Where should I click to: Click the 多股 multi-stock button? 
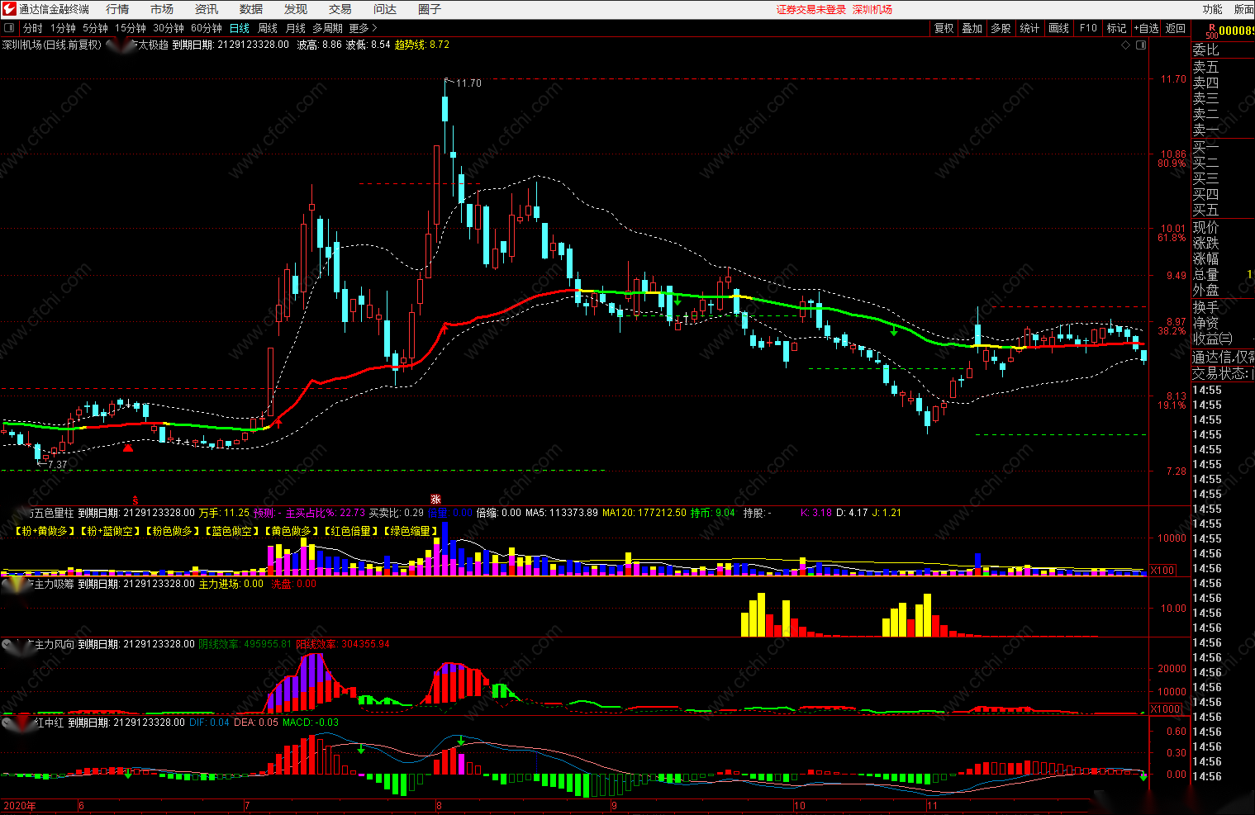(x=1001, y=28)
